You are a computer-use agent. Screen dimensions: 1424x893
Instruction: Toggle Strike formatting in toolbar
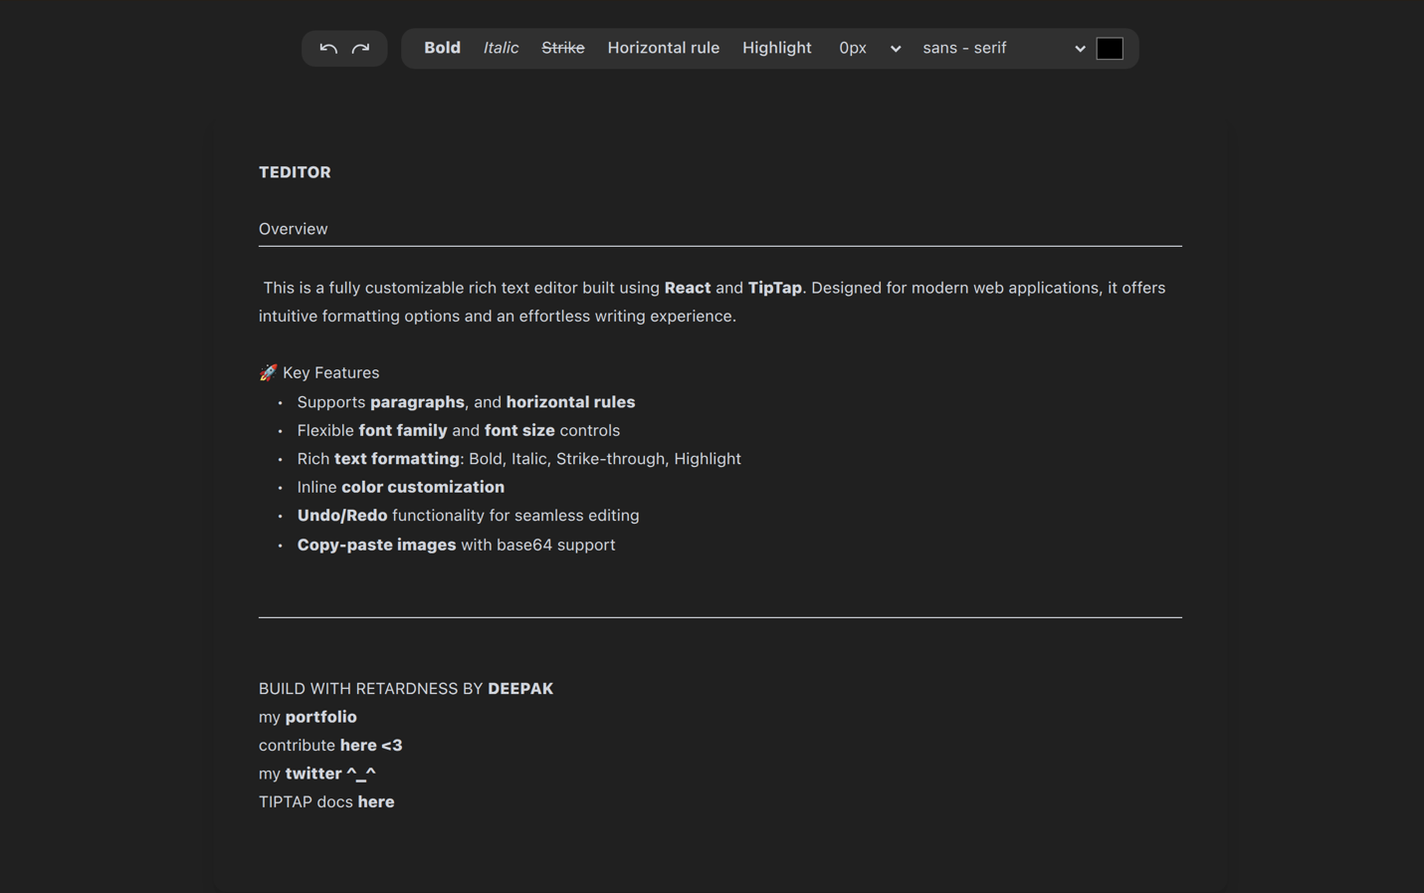point(562,48)
